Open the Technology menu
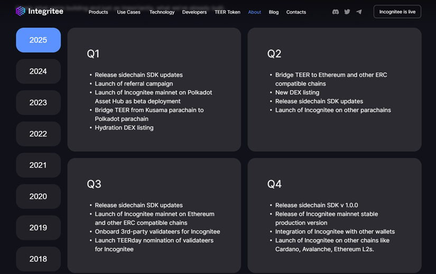The width and height of the screenshot is (436, 274). tap(162, 12)
